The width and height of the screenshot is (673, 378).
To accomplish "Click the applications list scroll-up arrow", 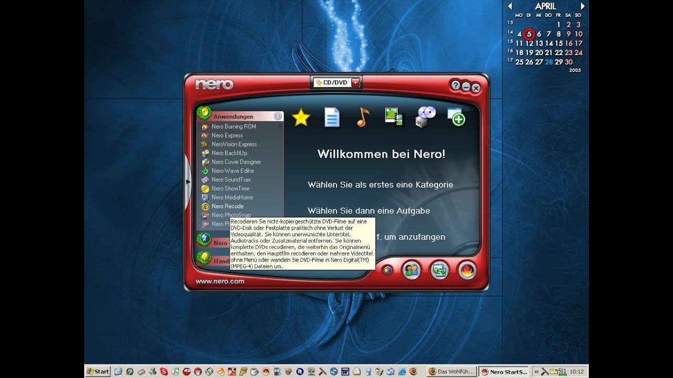I will (x=280, y=125).
